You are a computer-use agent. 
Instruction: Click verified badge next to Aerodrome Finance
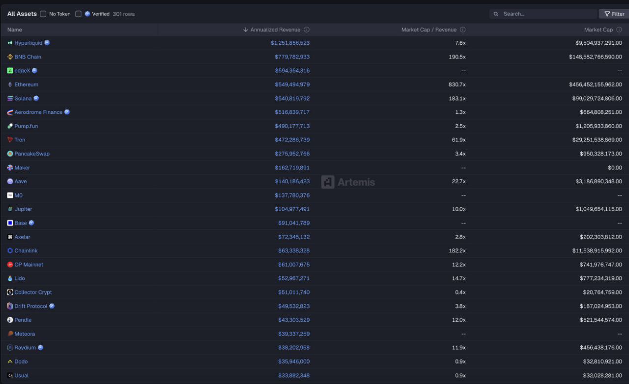pyautogui.click(x=67, y=112)
